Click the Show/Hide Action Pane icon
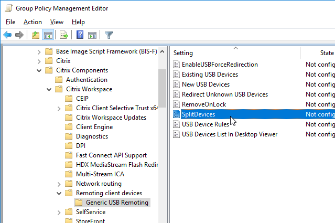335x223 pixels. [x=92, y=35]
